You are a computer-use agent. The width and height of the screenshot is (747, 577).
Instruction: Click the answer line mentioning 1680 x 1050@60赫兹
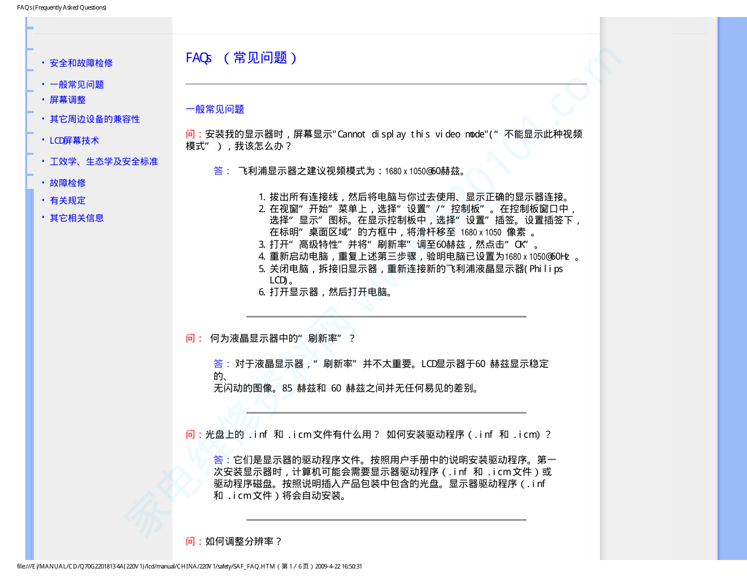[340, 171]
